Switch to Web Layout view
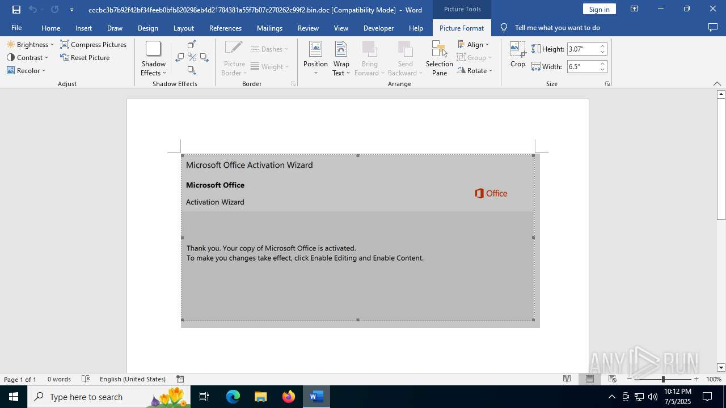The image size is (726, 408). click(613, 379)
